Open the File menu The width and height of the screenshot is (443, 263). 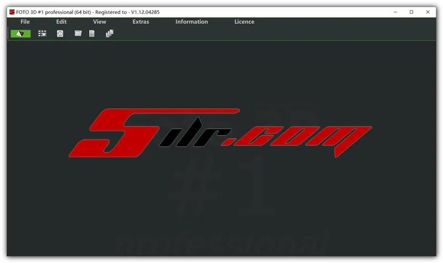coord(25,22)
